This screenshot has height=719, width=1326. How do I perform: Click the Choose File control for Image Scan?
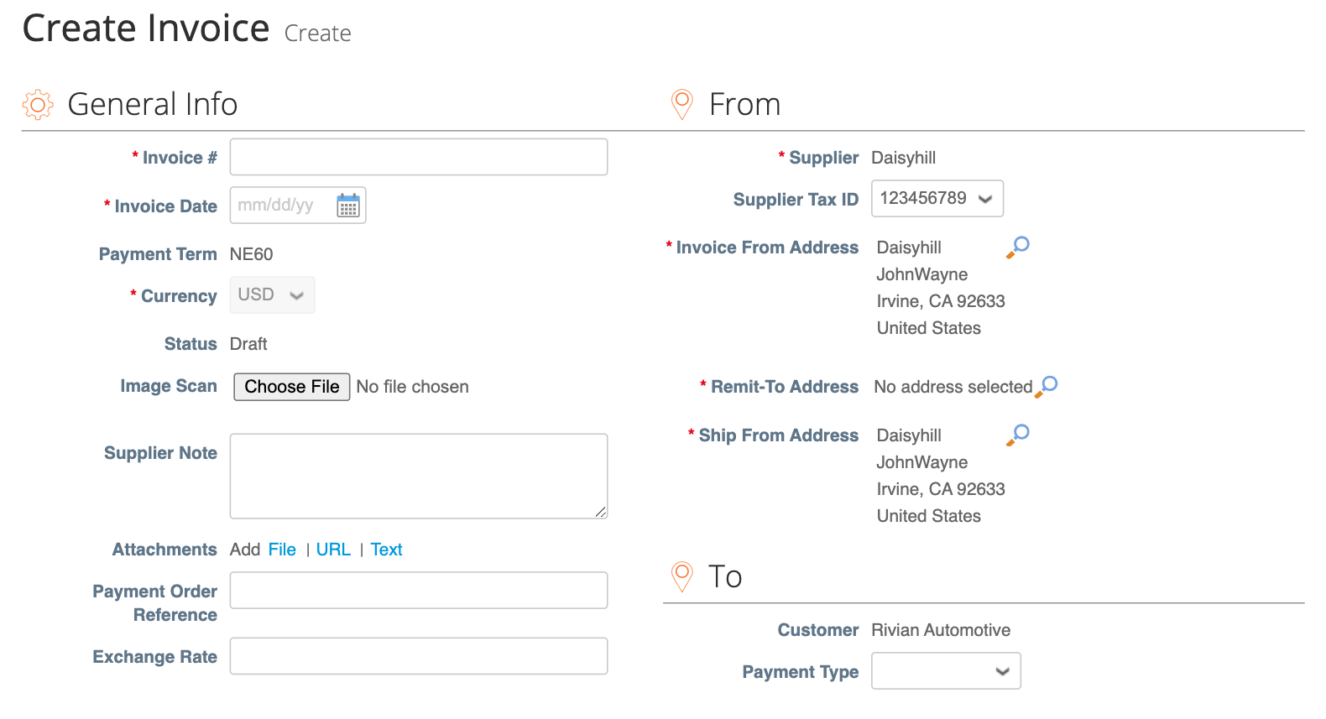[x=291, y=386]
